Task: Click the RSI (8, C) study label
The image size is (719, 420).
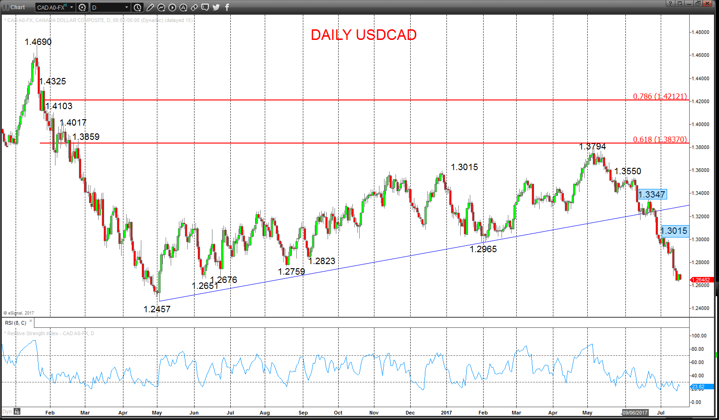Action: 16,323
